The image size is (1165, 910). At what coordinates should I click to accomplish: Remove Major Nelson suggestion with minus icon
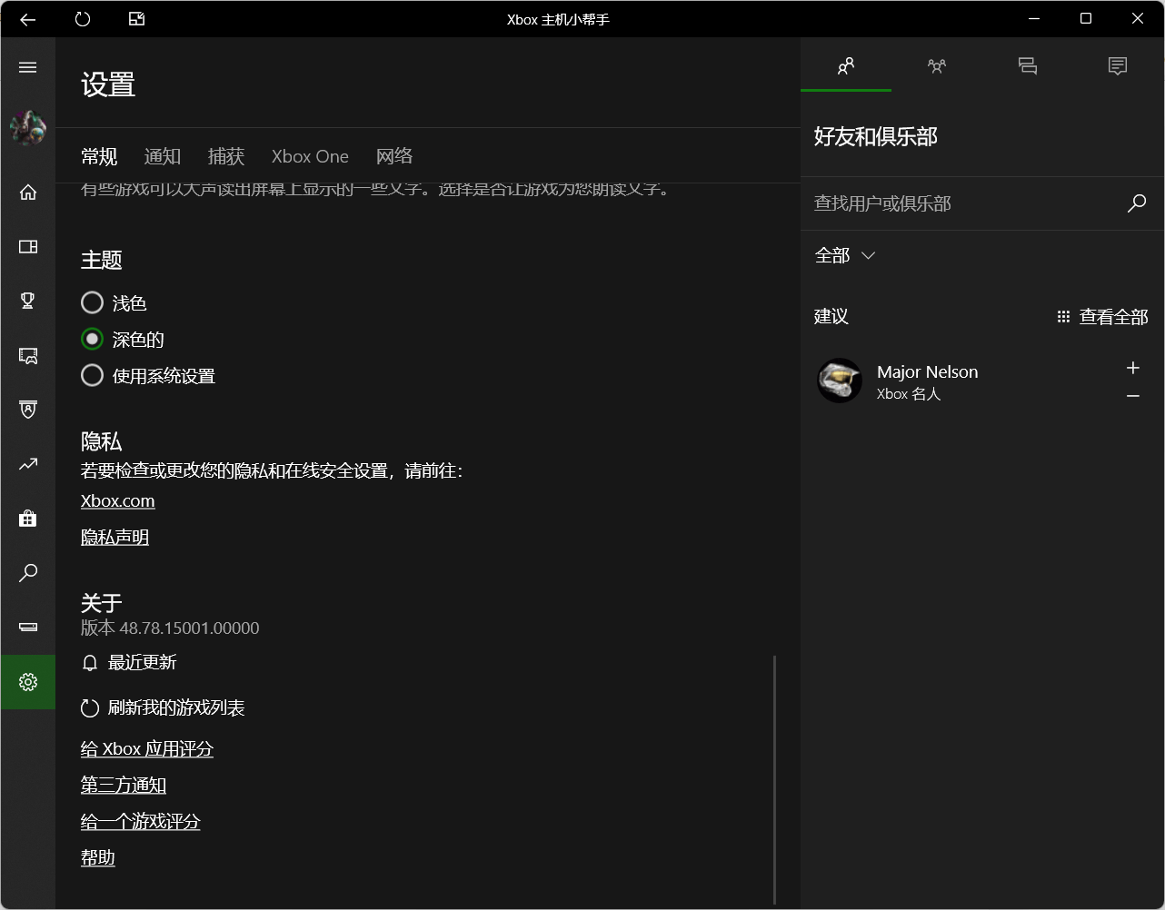[1133, 396]
